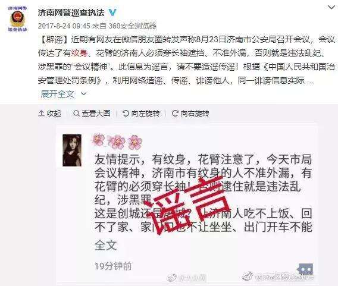Click the clockwise rotate icon
The width and height of the screenshot is (338, 286).
tap(175, 114)
